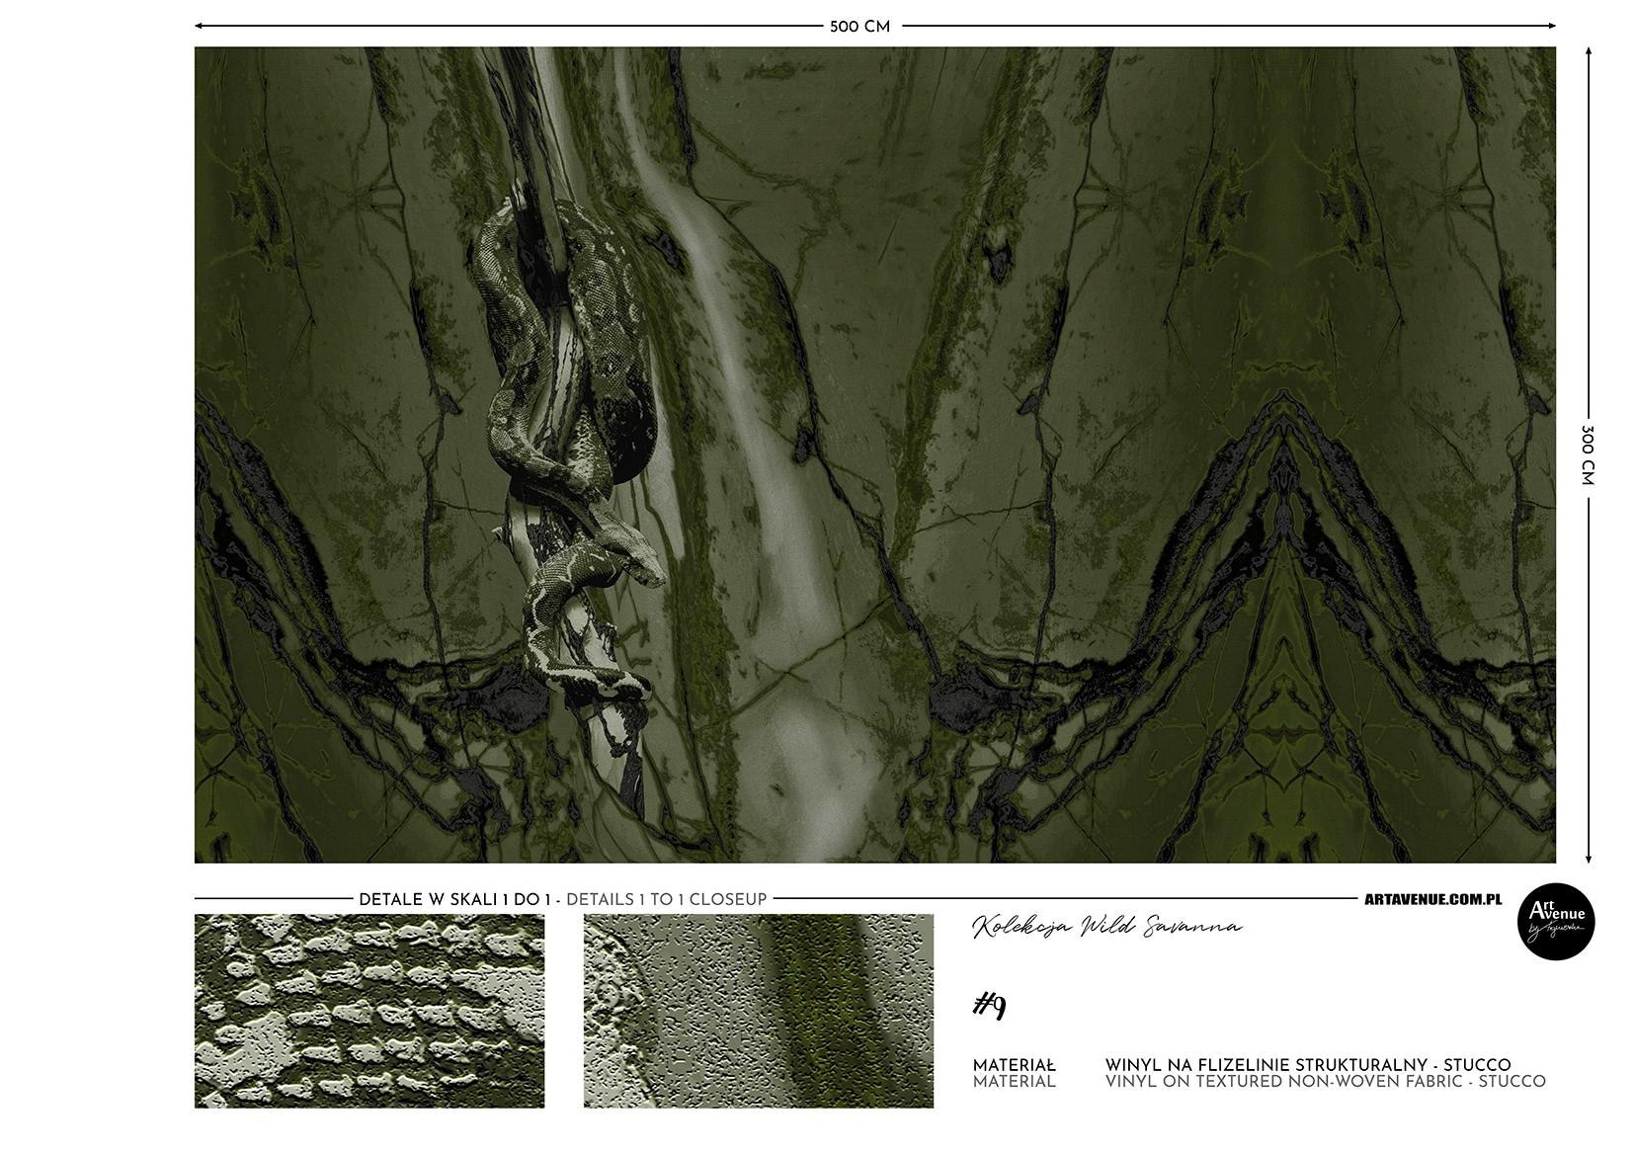
Task: Click the #9 design number
Action: [x=989, y=1006]
